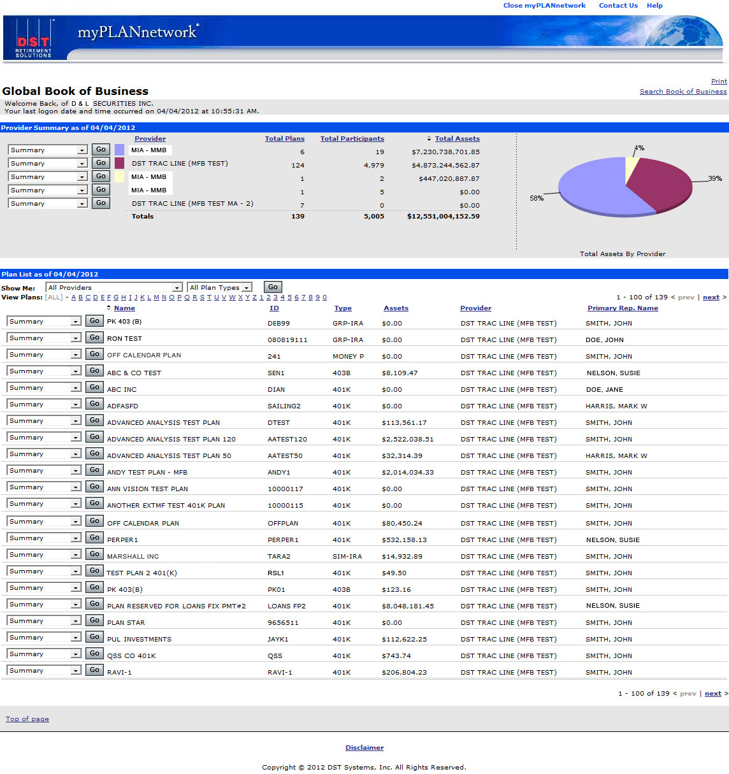This screenshot has height=774, width=729.
Task: Click the Name column sort arrow icon
Action: (109, 308)
